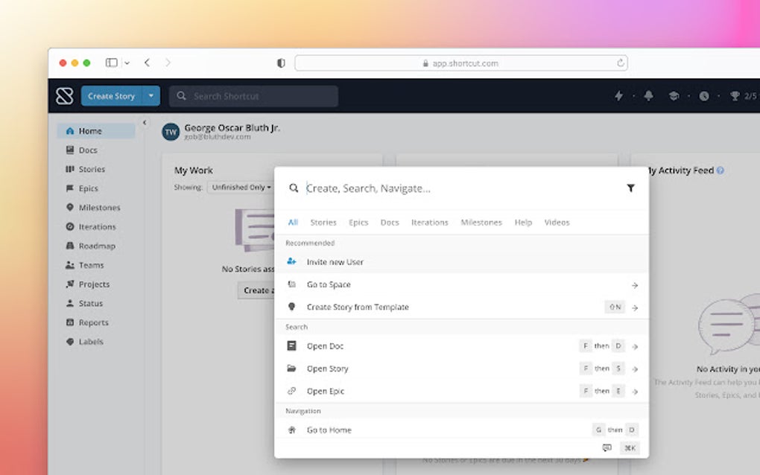Image resolution: width=760 pixels, height=475 pixels.
Task: Expand the 'Go to Space' row chevron
Action: [634, 284]
